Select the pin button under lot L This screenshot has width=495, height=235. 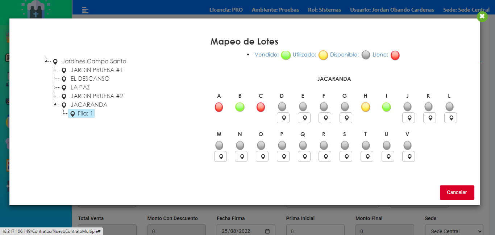point(451,118)
